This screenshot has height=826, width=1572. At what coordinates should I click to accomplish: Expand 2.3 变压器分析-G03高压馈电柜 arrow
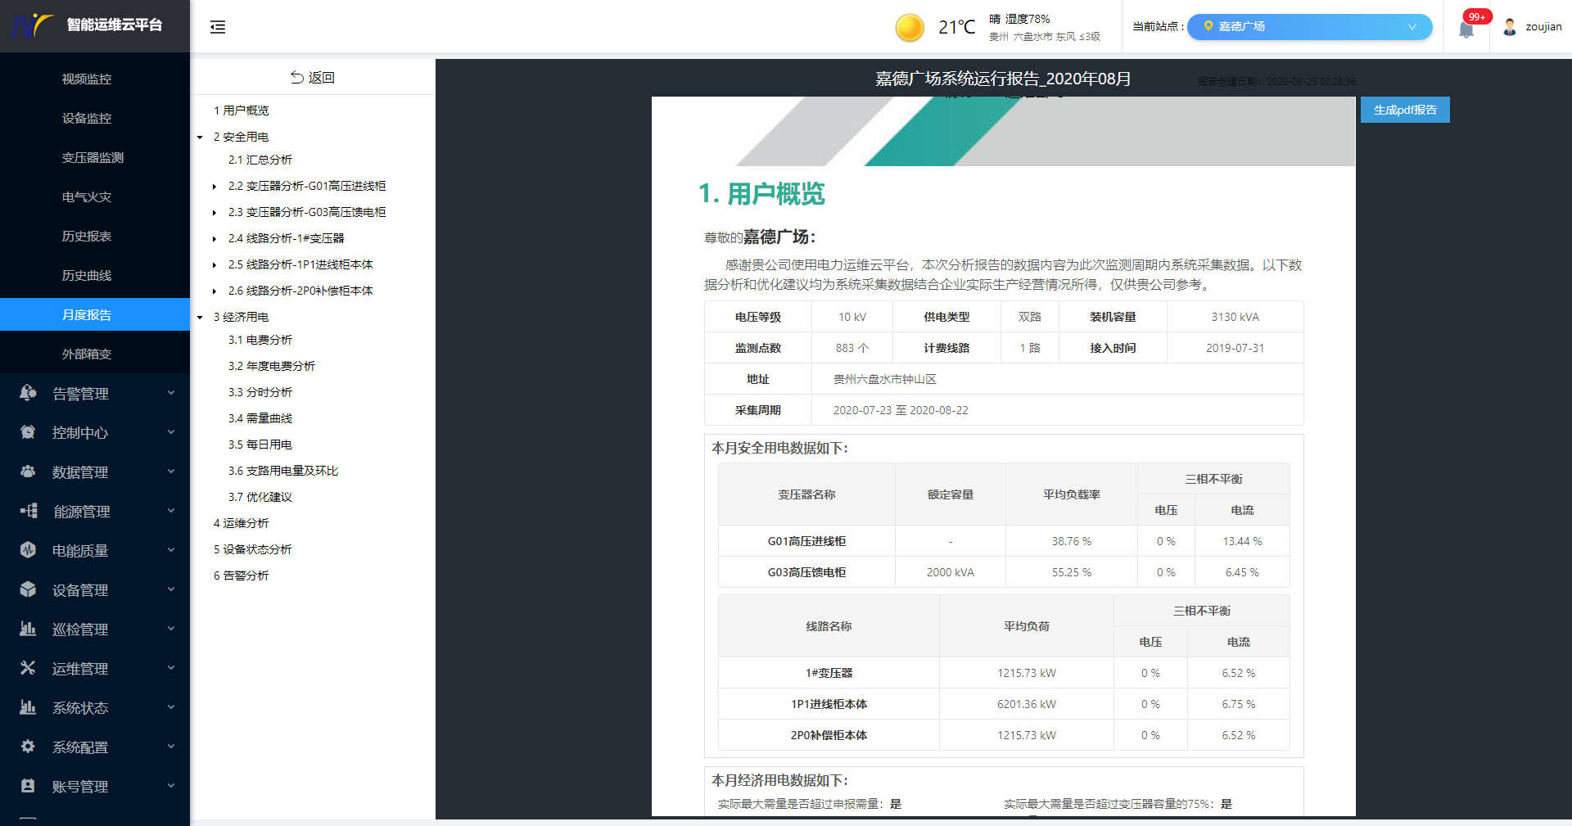[x=215, y=213]
